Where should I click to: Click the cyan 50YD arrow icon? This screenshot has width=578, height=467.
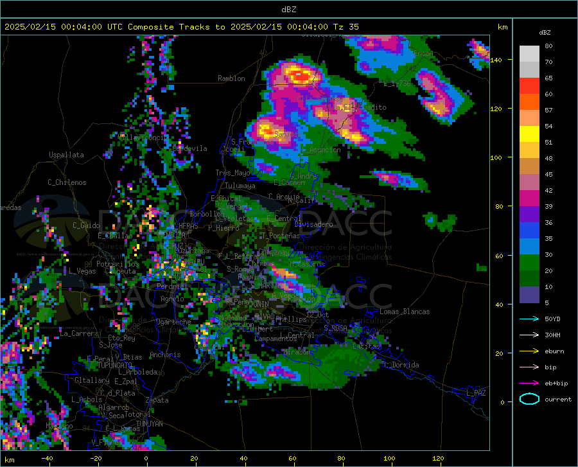[529, 319]
